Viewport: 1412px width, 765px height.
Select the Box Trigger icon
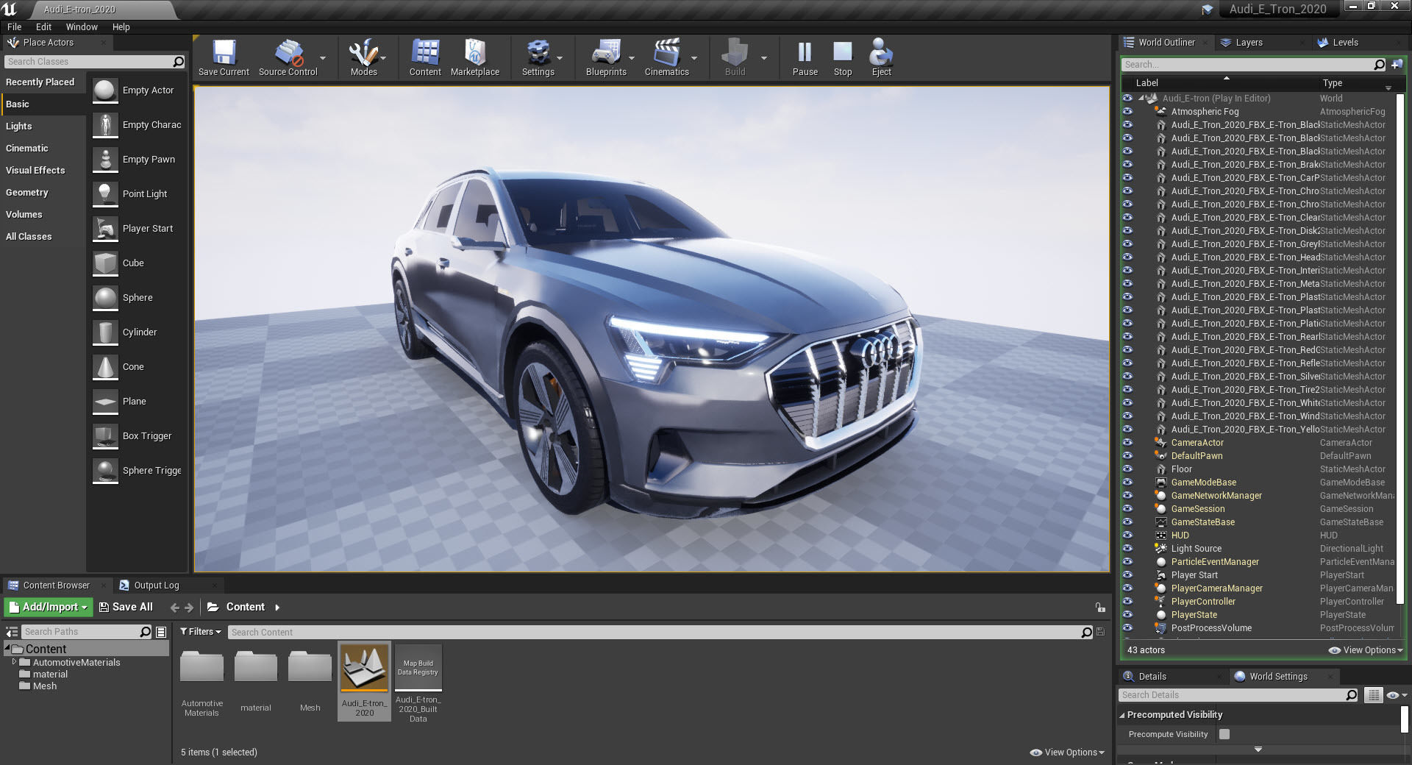[x=105, y=436]
